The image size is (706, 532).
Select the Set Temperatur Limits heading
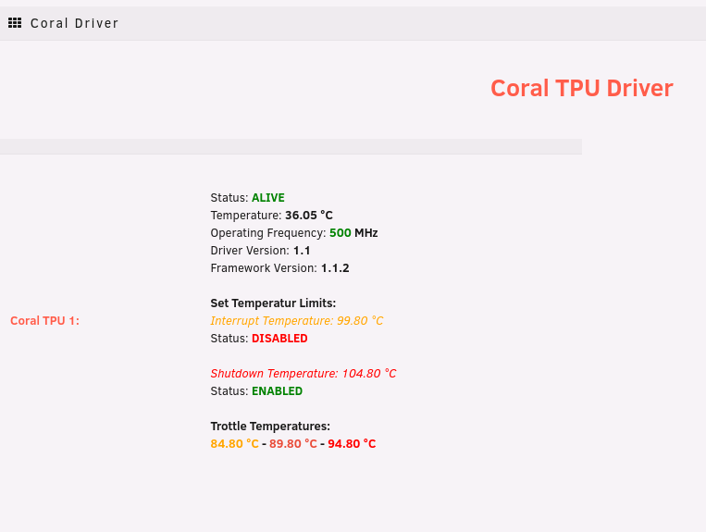coord(273,303)
